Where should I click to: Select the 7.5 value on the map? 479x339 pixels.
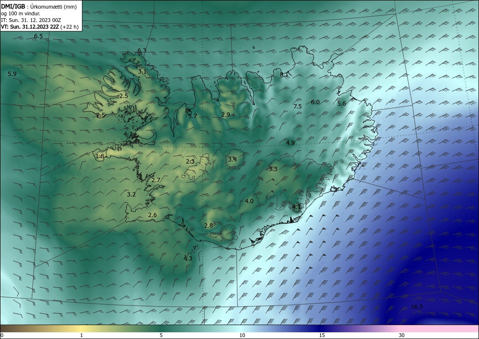297,107
